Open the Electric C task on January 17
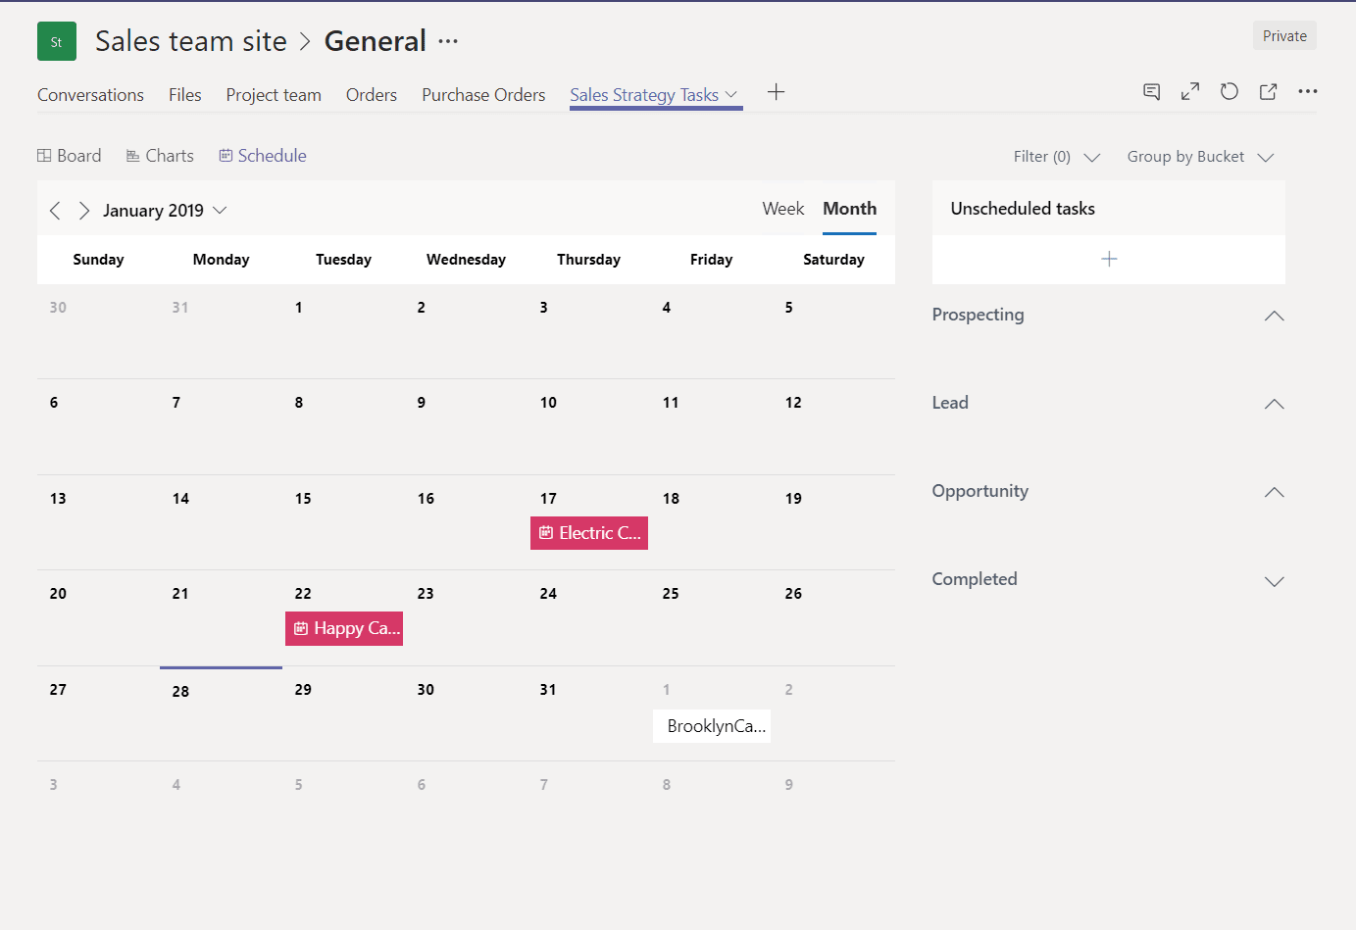 (588, 532)
